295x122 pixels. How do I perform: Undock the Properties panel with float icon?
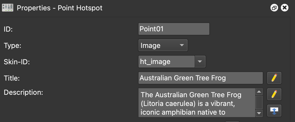274,8
